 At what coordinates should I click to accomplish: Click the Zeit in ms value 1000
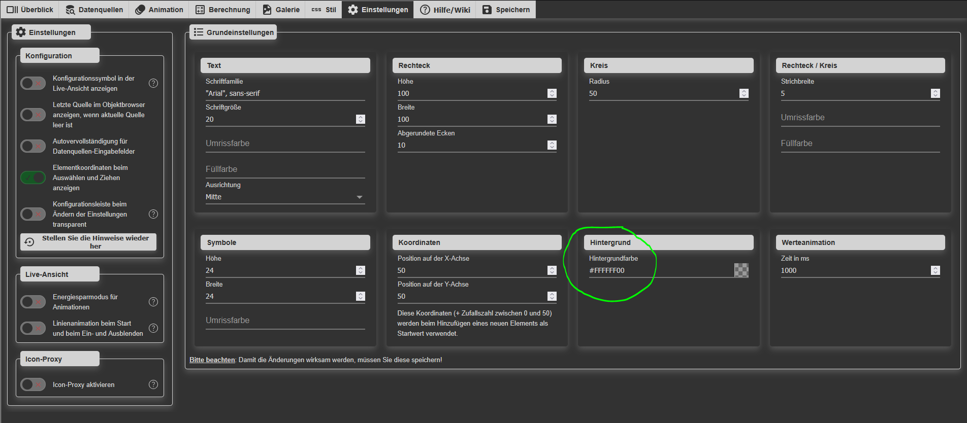click(789, 270)
